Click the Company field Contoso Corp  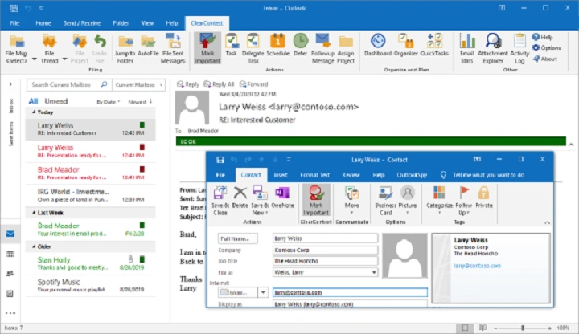[x=326, y=250]
